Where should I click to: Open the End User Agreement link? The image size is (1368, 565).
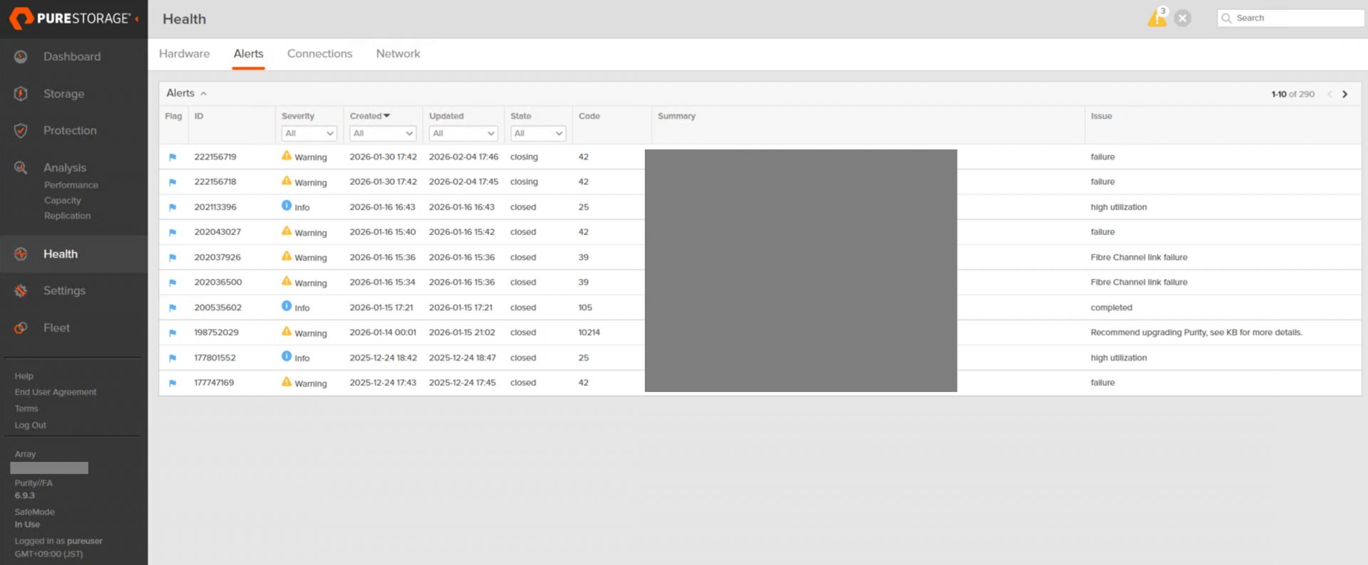coord(56,392)
